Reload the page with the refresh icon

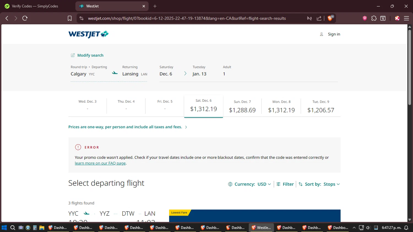tap(25, 18)
